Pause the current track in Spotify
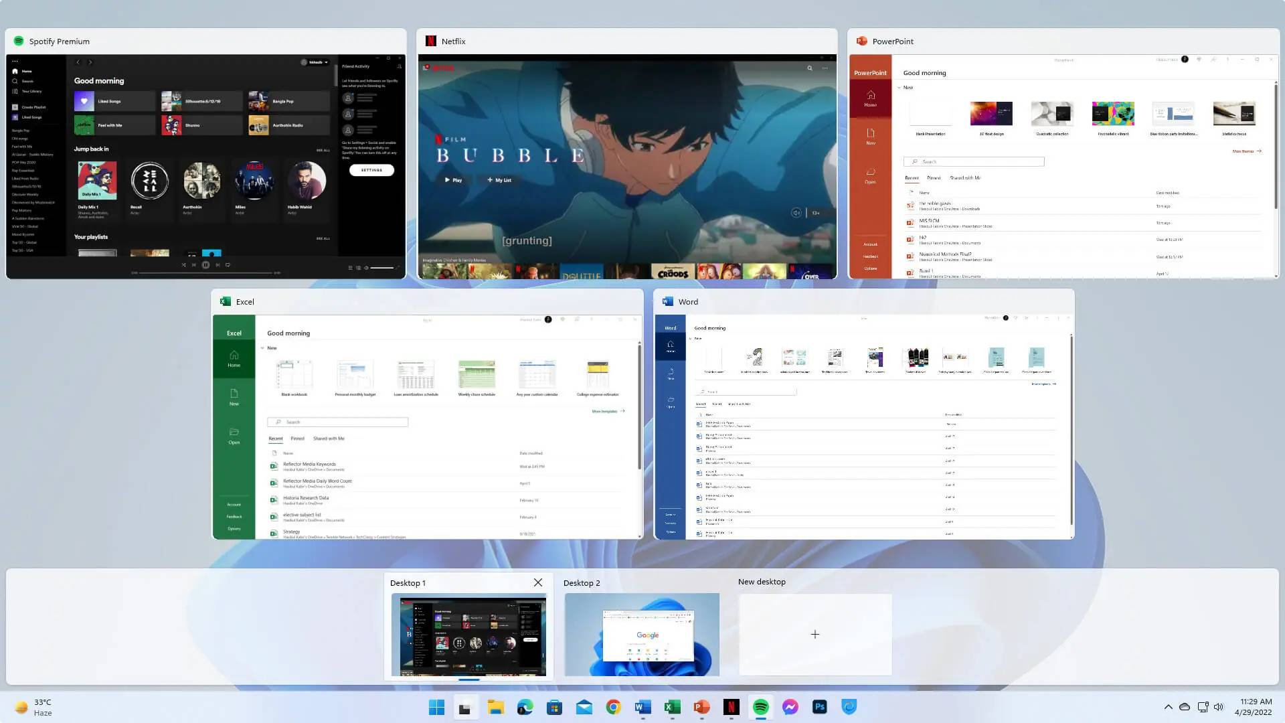Image resolution: width=1285 pixels, height=723 pixels. [x=205, y=264]
